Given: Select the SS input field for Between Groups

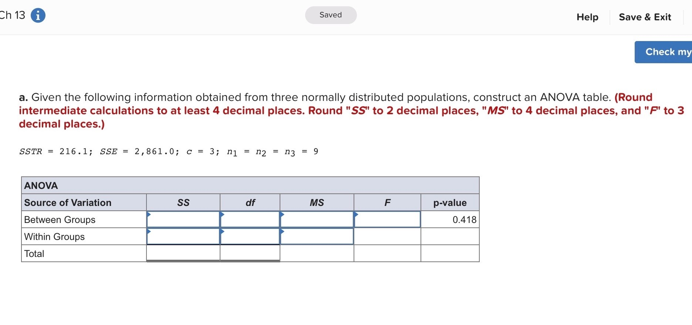Looking at the screenshot, I should (183, 219).
